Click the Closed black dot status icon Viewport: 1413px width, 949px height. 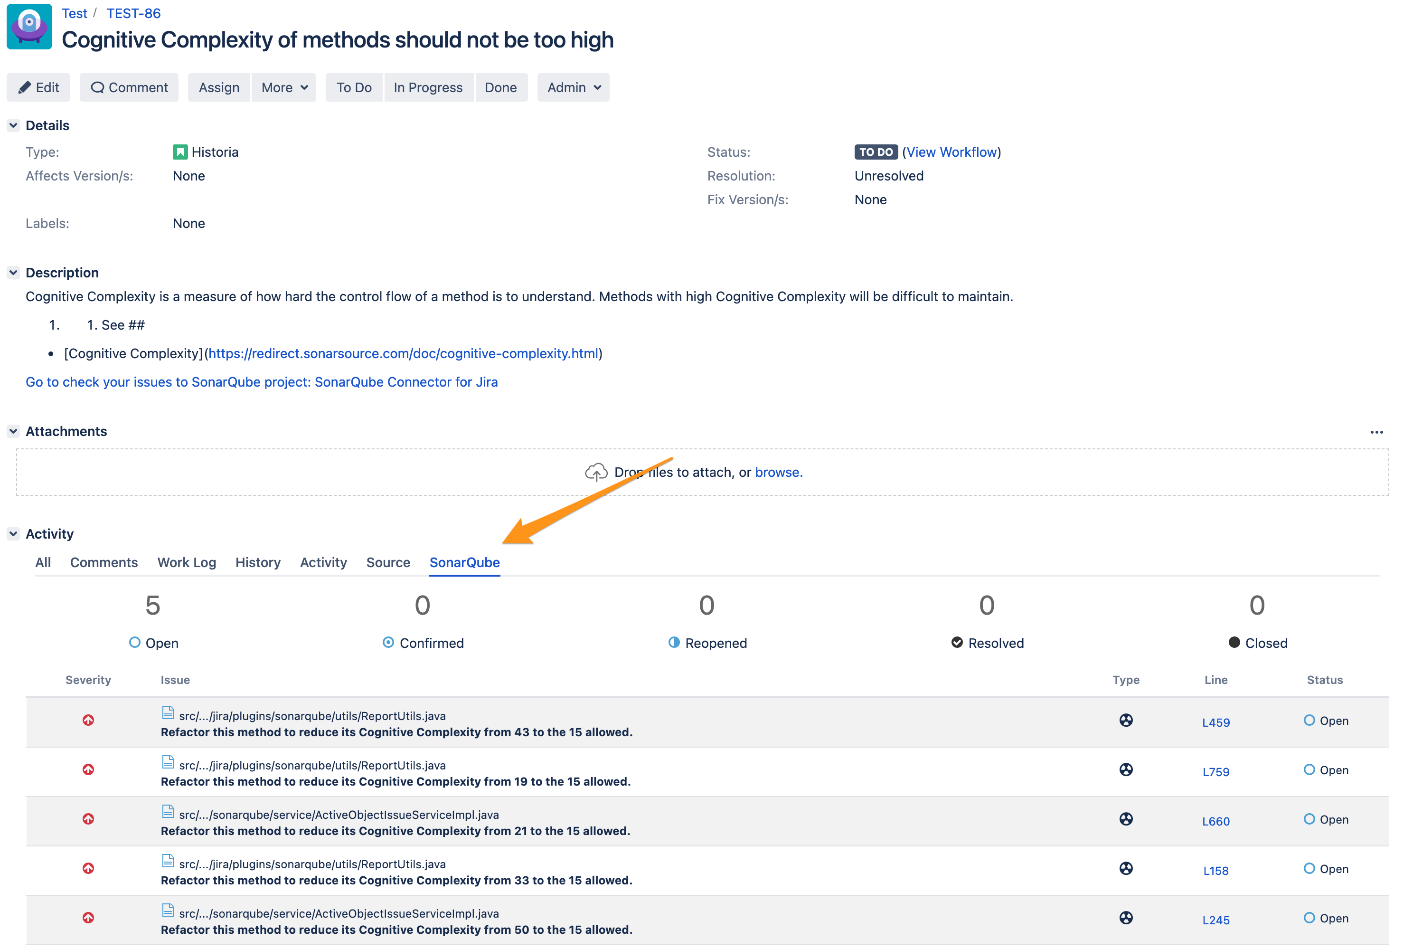1234,642
